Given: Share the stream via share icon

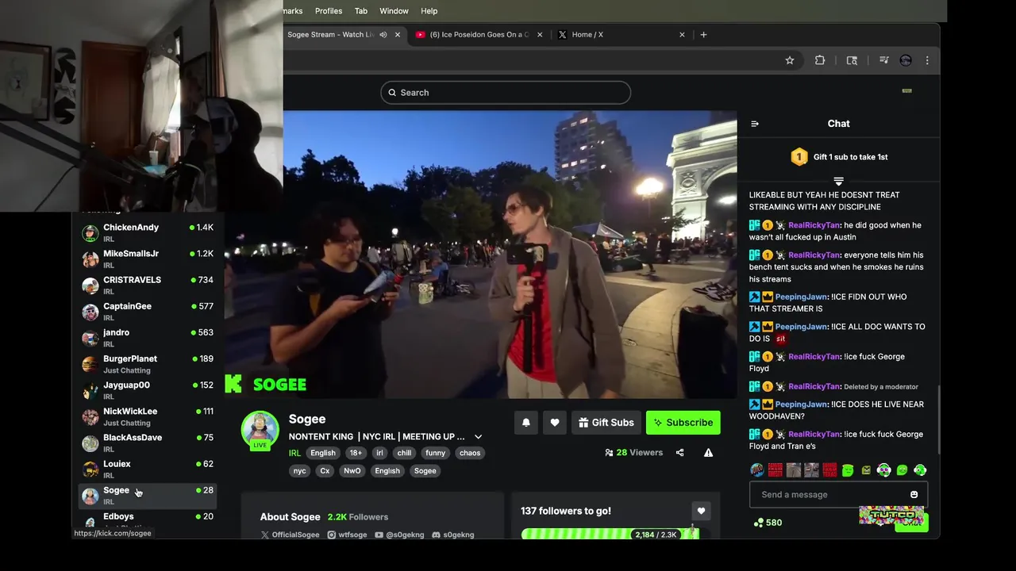Looking at the screenshot, I should [679, 453].
